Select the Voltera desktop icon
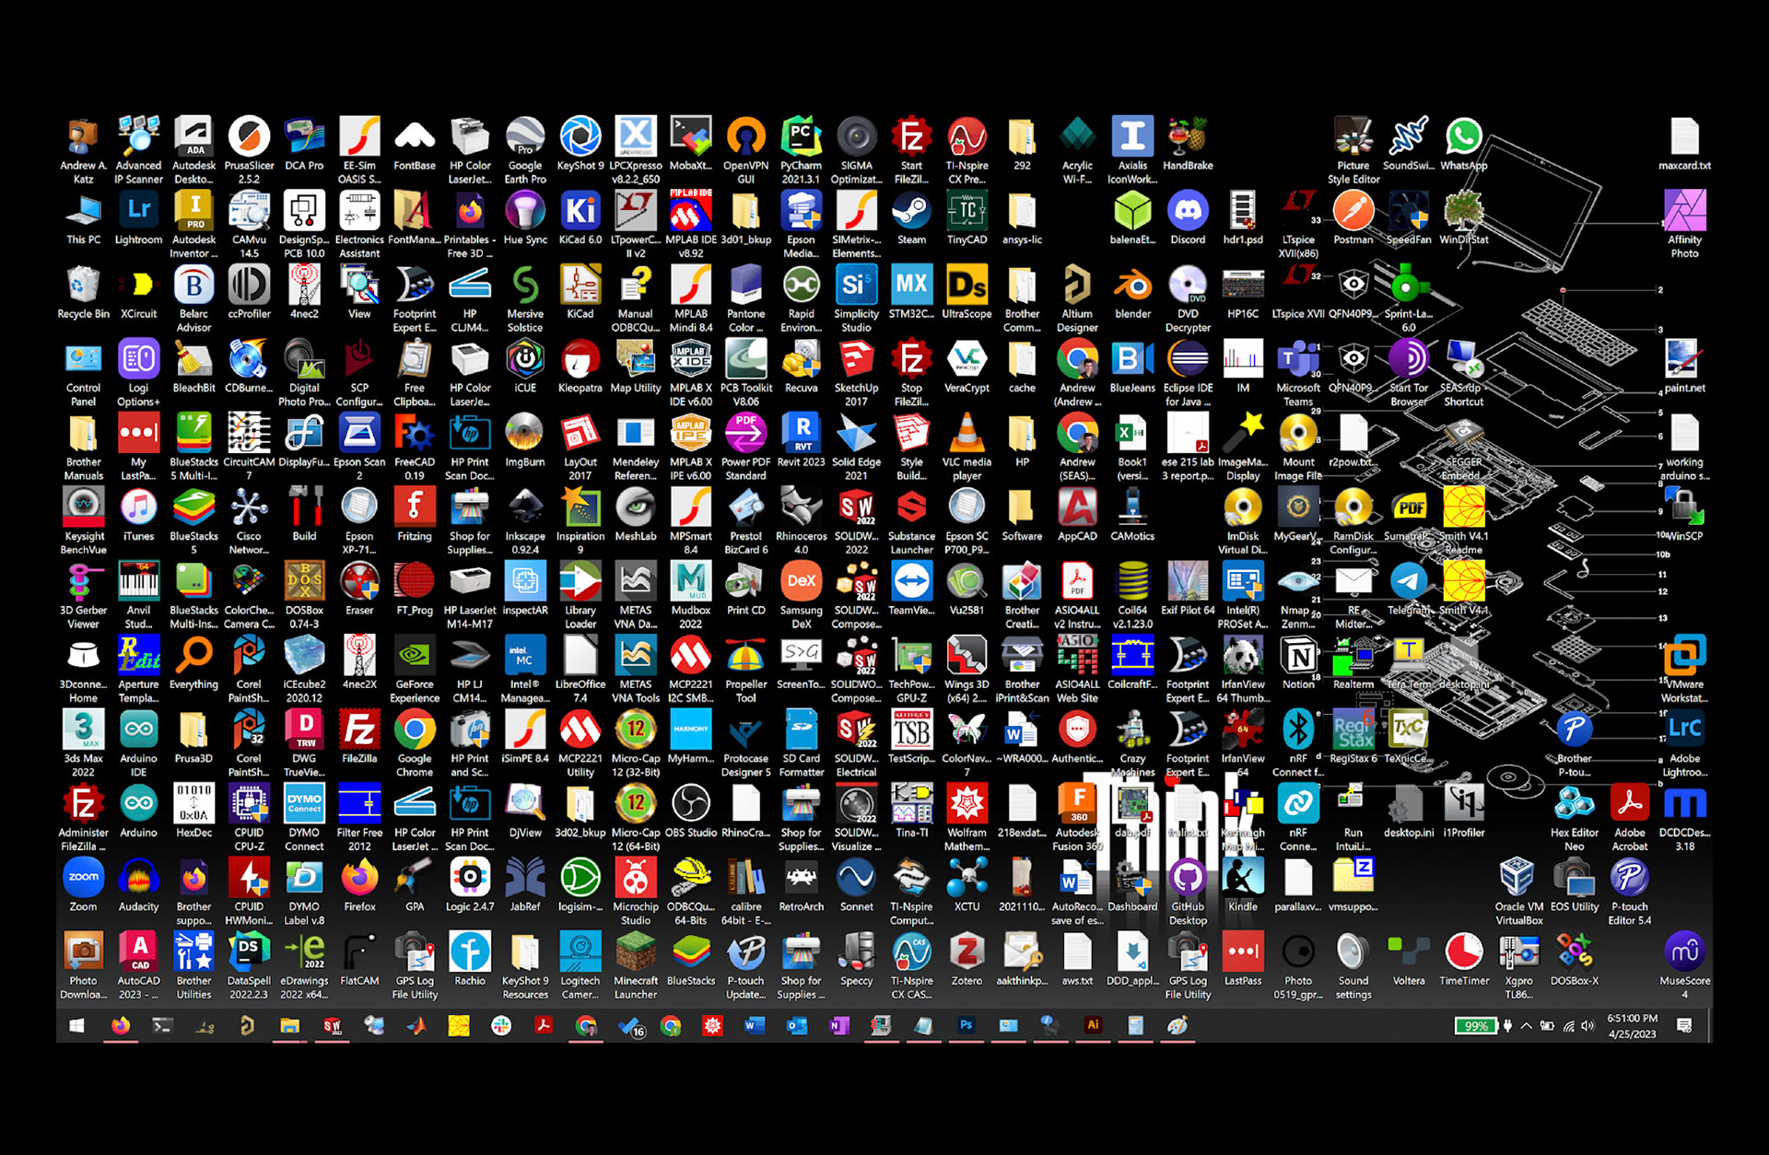1769x1155 pixels. point(1408,959)
